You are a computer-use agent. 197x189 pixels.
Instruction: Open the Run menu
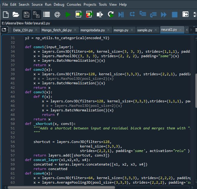[x=48, y=5]
